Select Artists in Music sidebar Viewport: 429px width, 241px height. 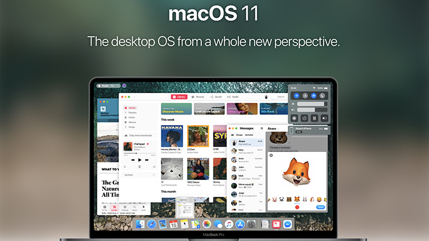pos(130,118)
